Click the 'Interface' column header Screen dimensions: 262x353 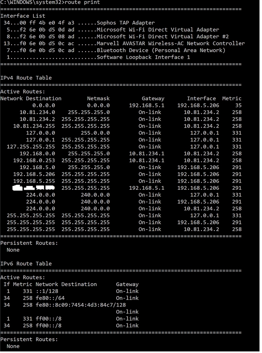(201, 99)
